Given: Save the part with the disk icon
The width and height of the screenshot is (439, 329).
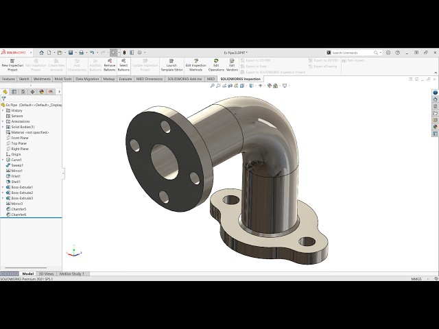Looking at the screenshot, I should (71, 53).
